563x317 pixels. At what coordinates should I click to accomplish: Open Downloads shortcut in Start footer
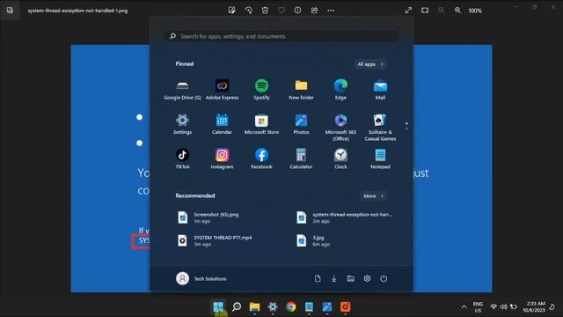pyautogui.click(x=334, y=278)
